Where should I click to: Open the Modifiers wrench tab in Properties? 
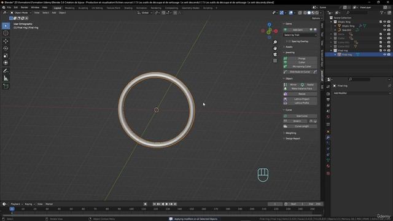click(328, 138)
